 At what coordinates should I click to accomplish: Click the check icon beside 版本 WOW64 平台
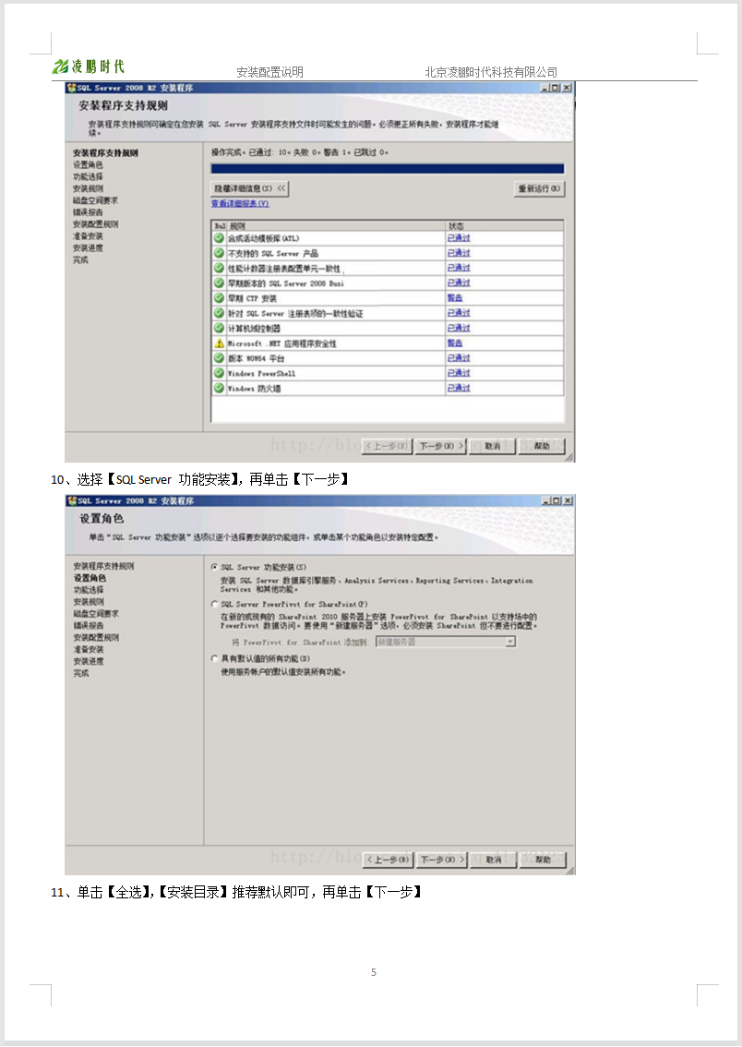[x=219, y=358]
